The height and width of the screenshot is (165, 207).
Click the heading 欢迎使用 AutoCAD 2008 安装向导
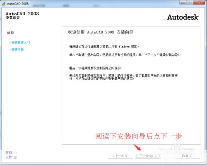pyautogui.click(x=101, y=32)
